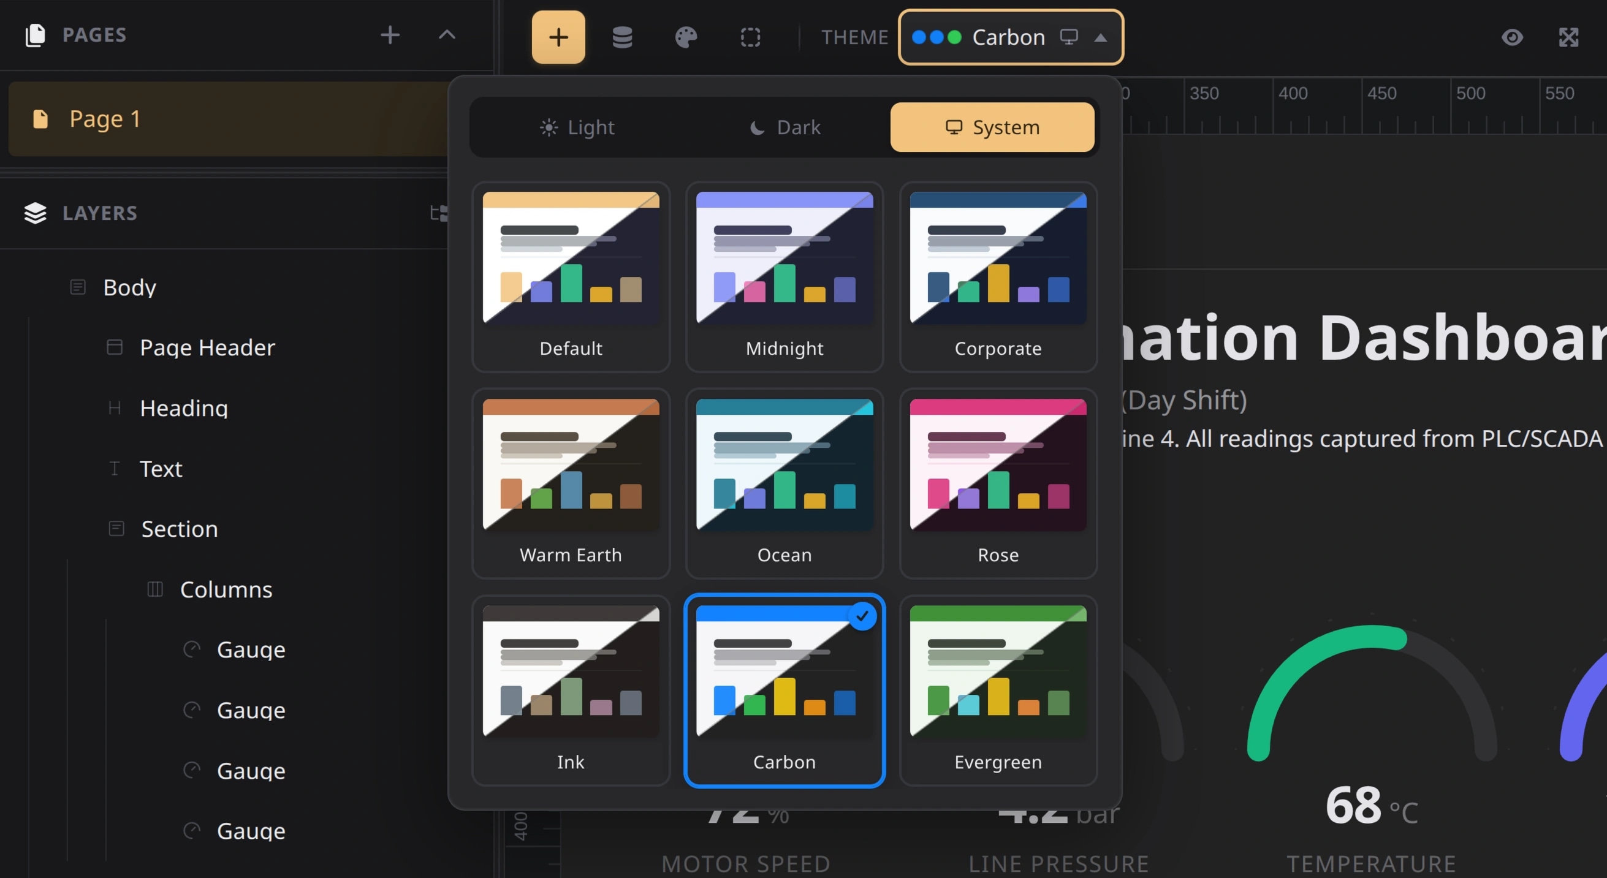The height and width of the screenshot is (878, 1607).
Task: Click the (Day Shift) subtitle text
Action: tap(1184, 399)
